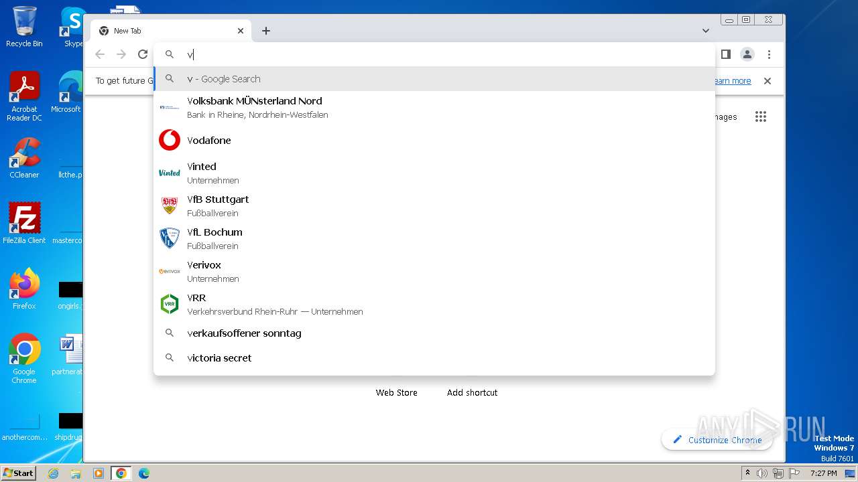Viewport: 858px width, 482px height.
Task: Open Recycle Bin desktop icon
Action: (x=24, y=27)
